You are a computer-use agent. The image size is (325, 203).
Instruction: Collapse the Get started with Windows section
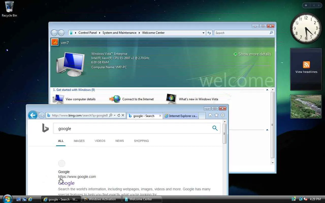click(x=267, y=90)
